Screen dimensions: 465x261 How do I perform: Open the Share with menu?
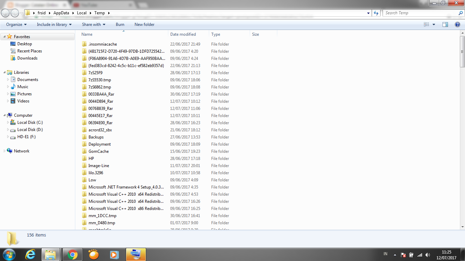93,24
